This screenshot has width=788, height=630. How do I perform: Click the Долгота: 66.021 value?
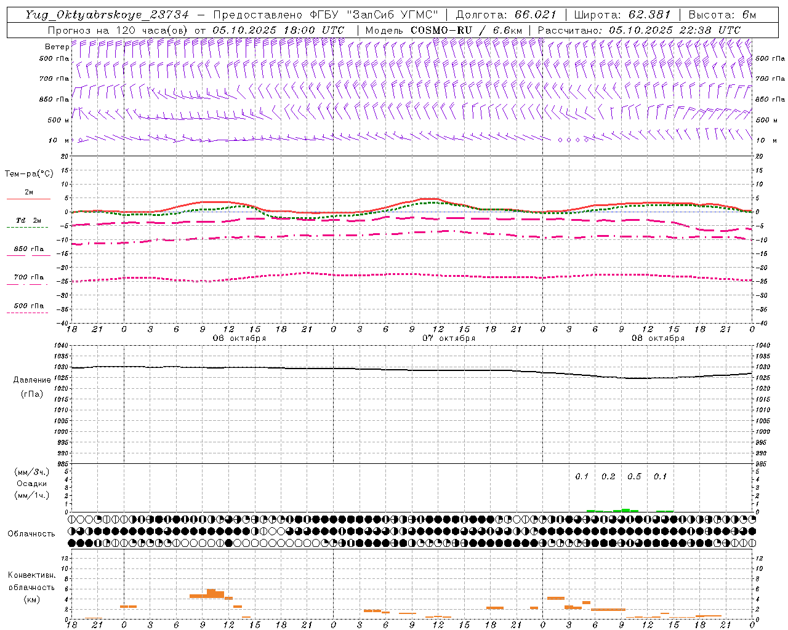click(x=506, y=15)
